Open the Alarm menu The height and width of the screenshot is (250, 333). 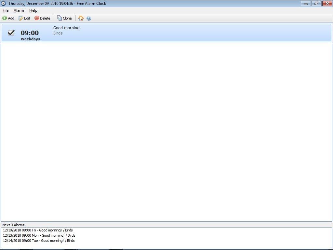(x=19, y=10)
